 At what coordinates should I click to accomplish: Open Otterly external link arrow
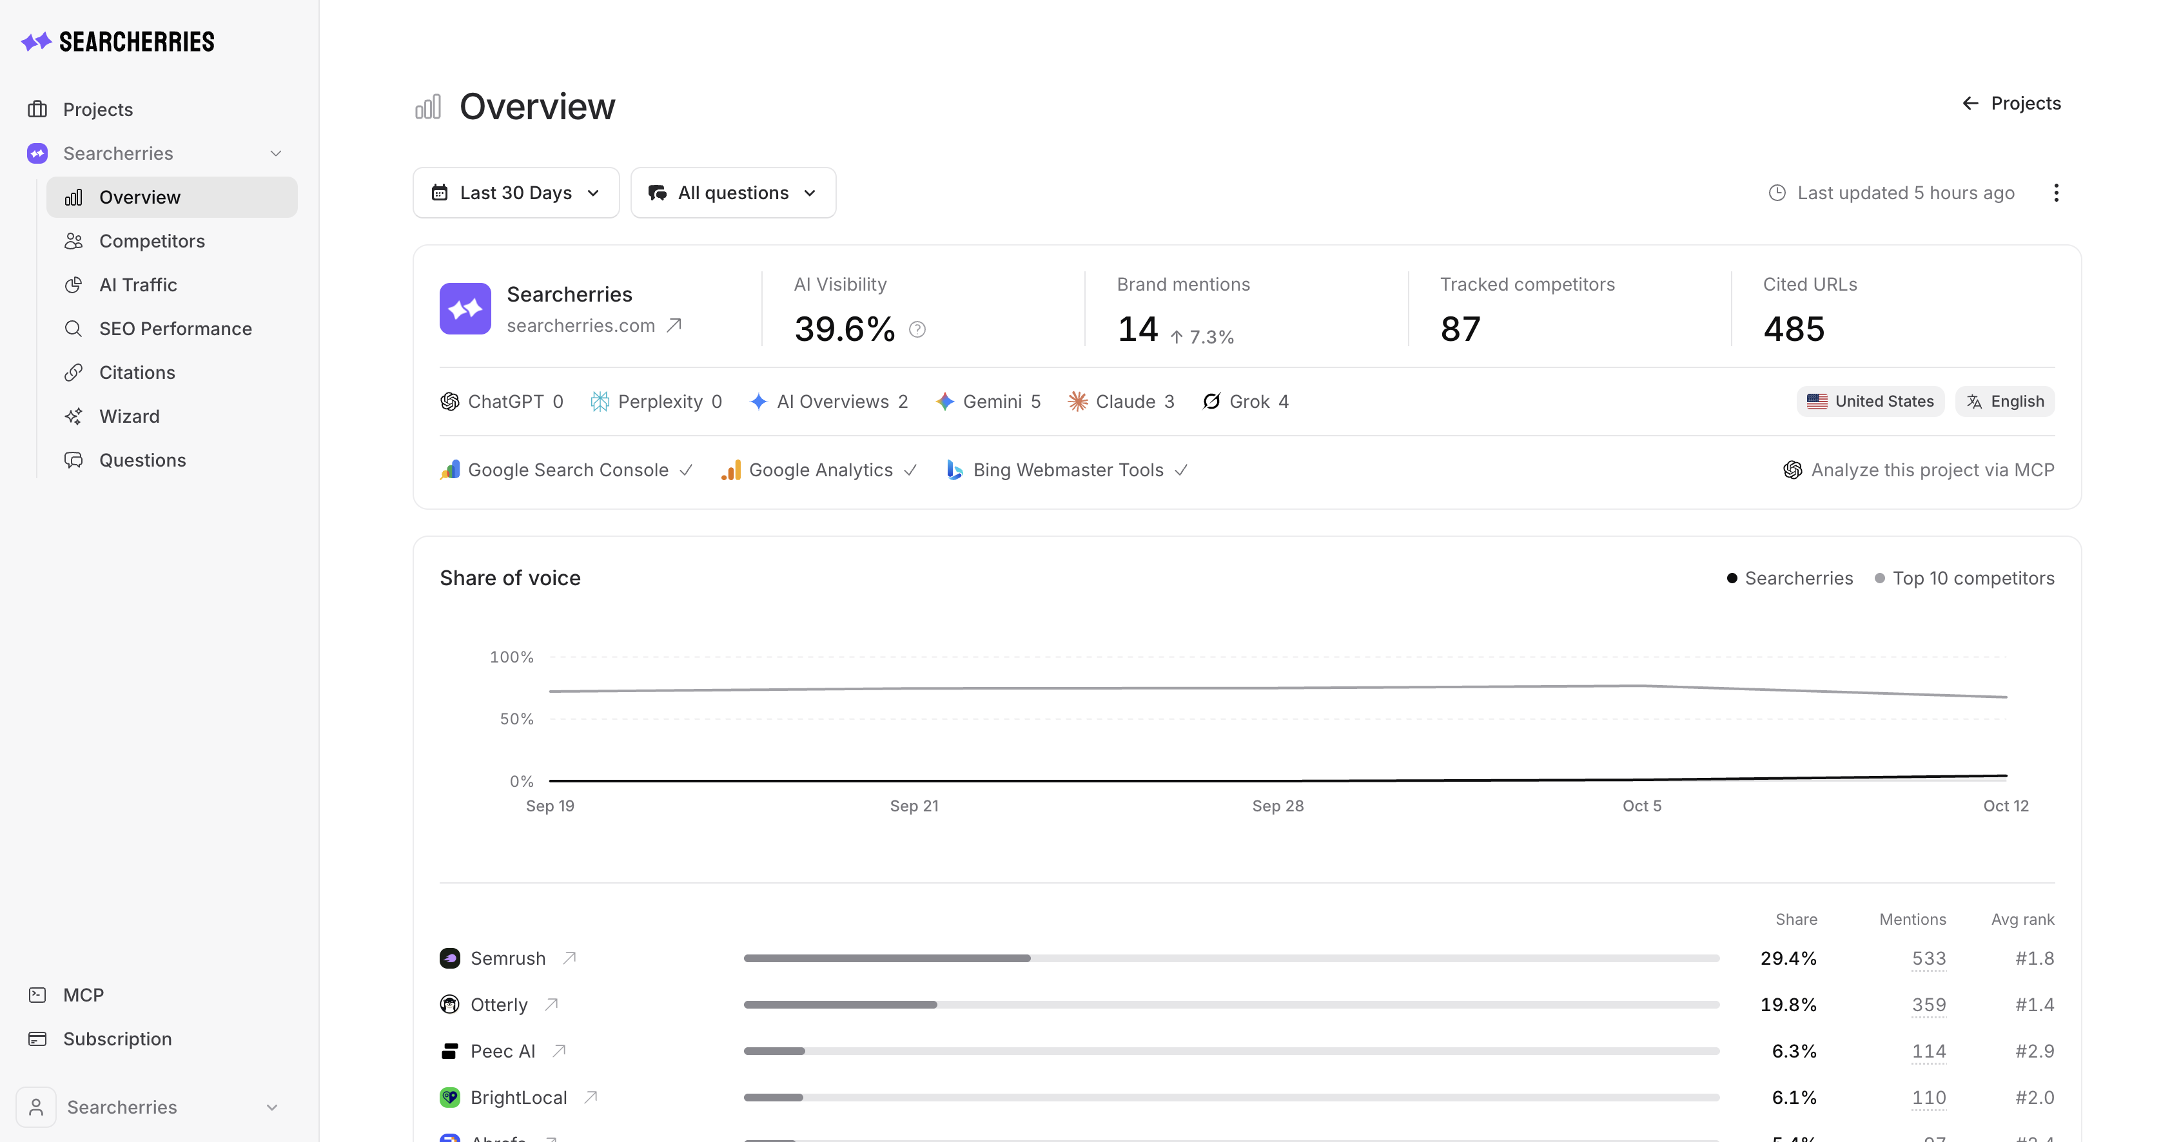[551, 1005]
